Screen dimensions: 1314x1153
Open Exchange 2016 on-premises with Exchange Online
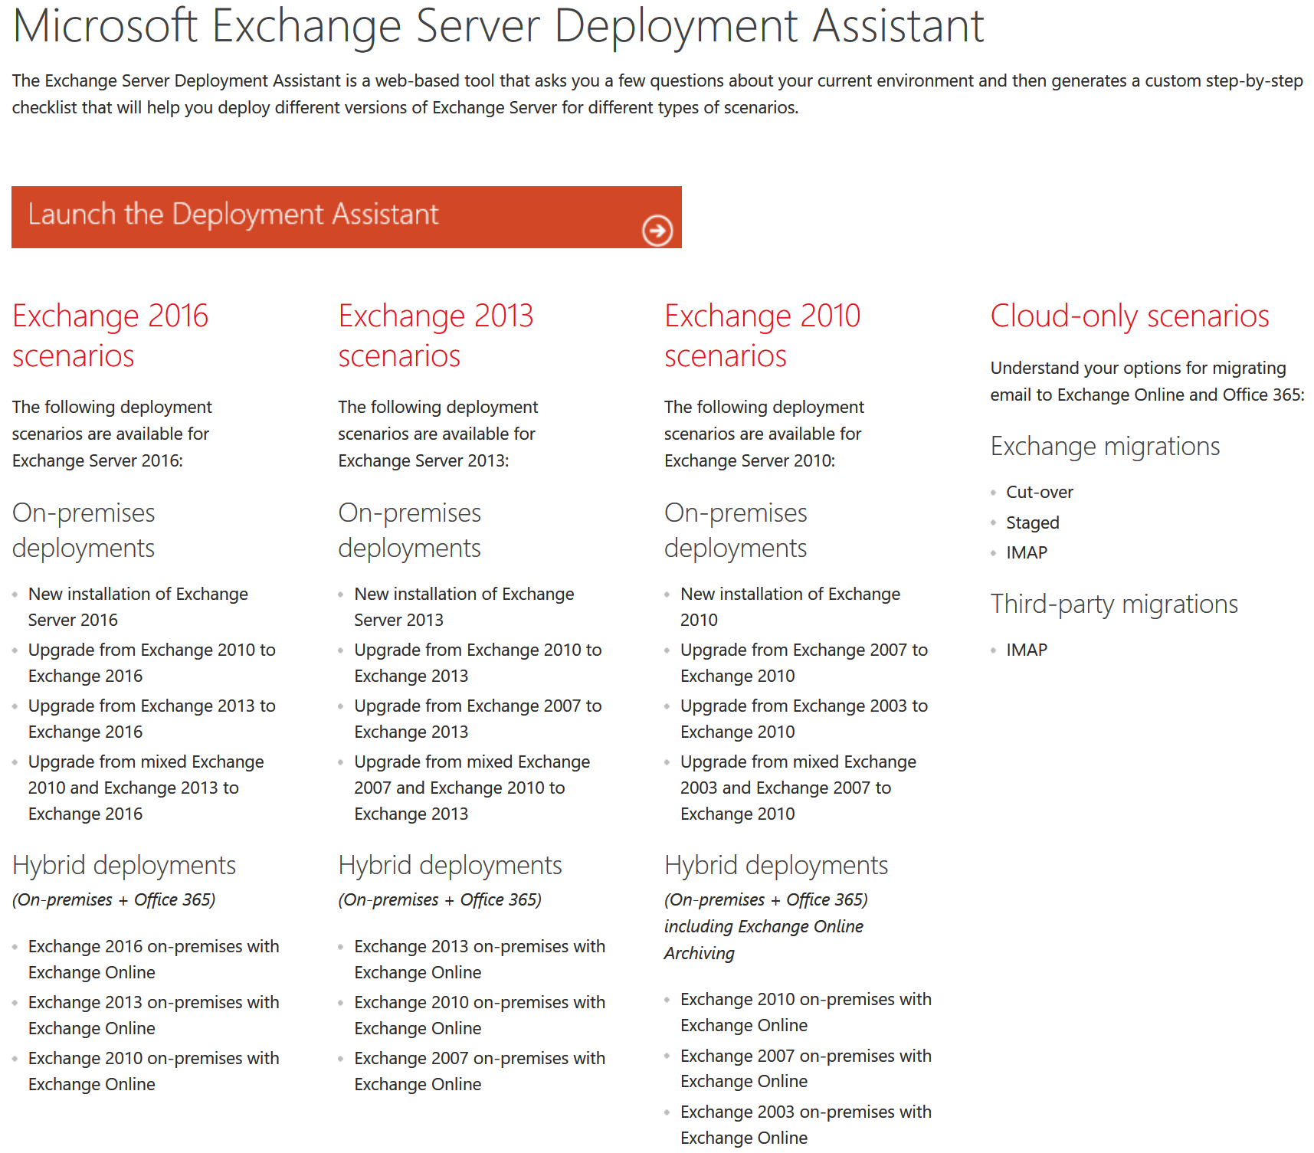(x=154, y=959)
